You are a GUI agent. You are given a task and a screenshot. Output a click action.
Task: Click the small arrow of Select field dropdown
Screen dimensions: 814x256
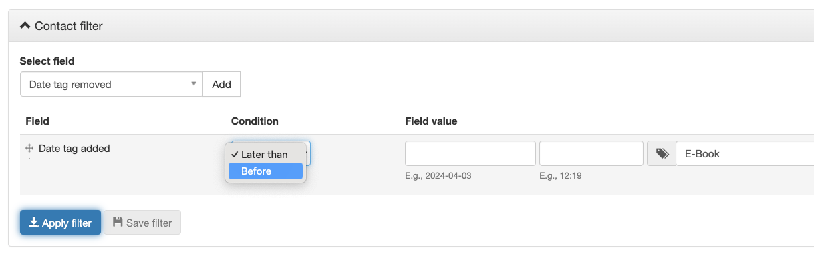point(194,84)
